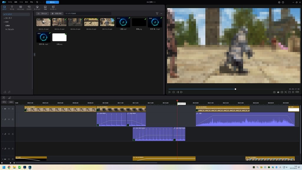Mute audio track 2 via speaker icon
Screen dimensions: 302x170
9,134
